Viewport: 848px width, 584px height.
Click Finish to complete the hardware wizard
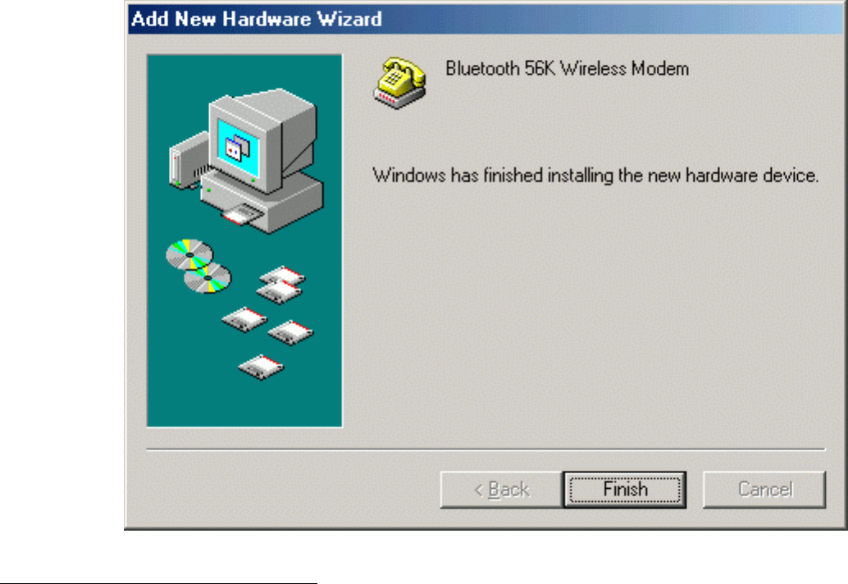pyautogui.click(x=625, y=490)
